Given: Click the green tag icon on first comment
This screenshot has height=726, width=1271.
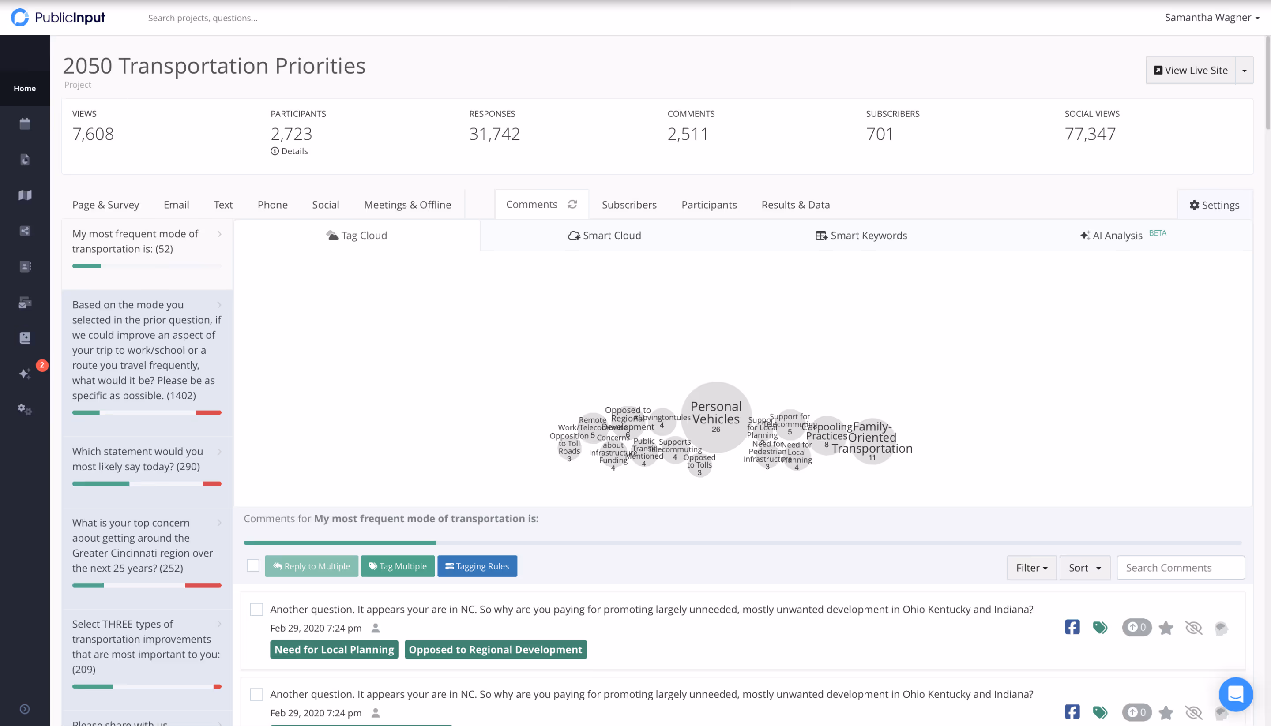Looking at the screenshot, I should [1100, 627].
